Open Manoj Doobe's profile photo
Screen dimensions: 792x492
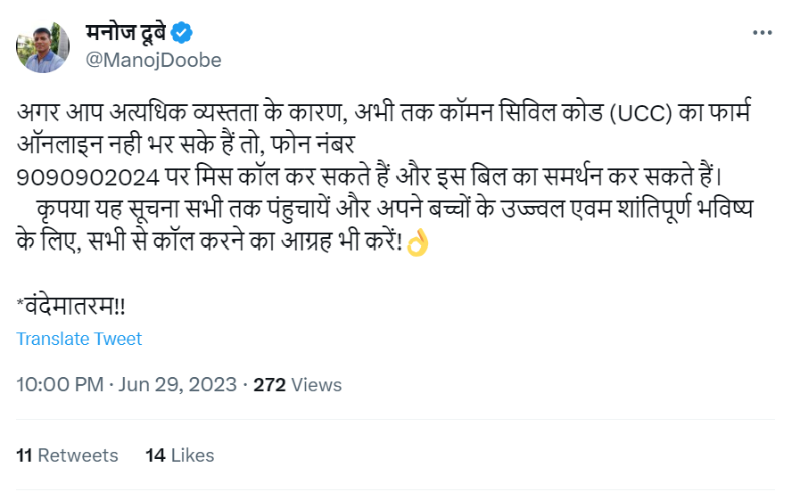coord(43,45)
